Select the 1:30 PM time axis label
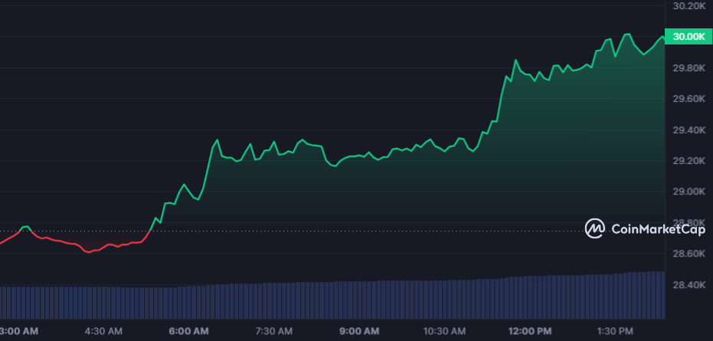The image size is (713, 341). (615, 331)
